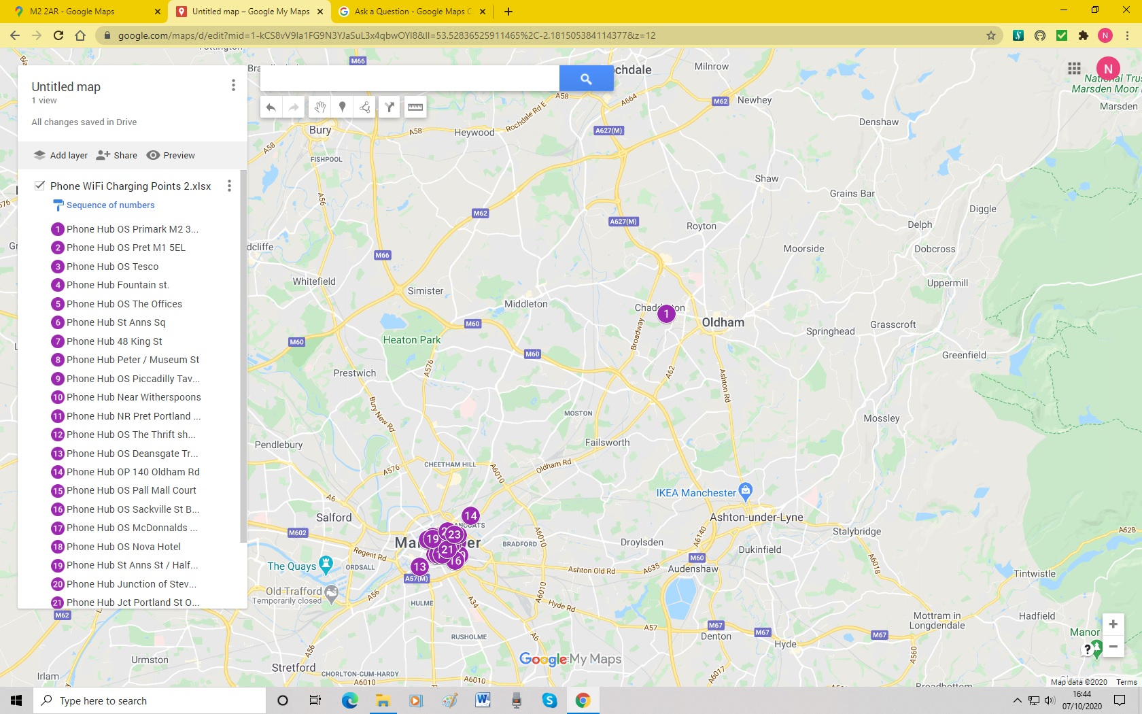
Task: Select Phone Hub Near Witherspoons entry
Action: (x=126, y=397)
